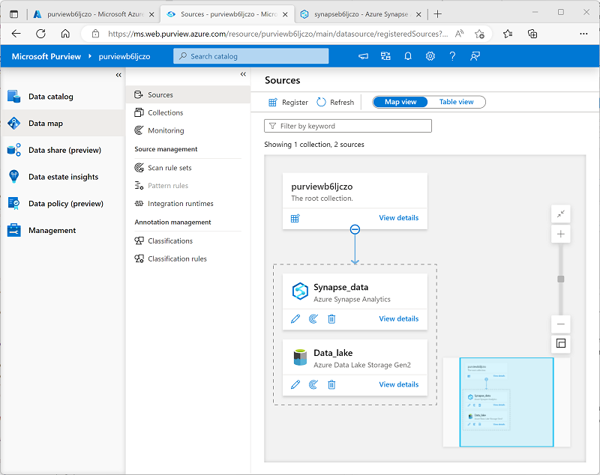View details of Data_lake
Image resolution: width=600 pixels, height=475 pixels.
(398, 384)
